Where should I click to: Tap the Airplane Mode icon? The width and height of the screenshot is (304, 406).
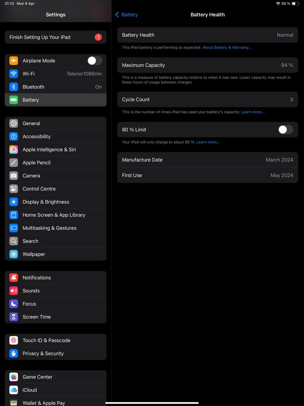click(x=14, y=61)
